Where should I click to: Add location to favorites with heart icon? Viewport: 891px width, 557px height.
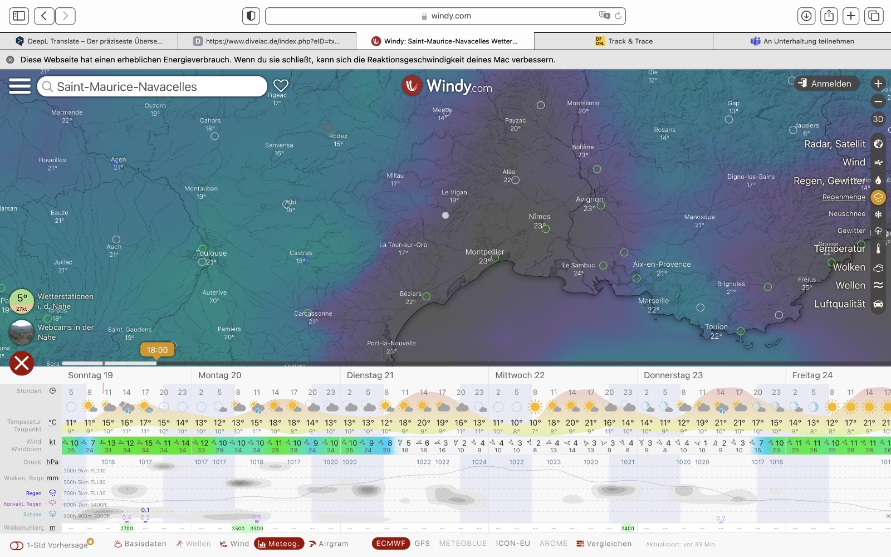(281, 85)
